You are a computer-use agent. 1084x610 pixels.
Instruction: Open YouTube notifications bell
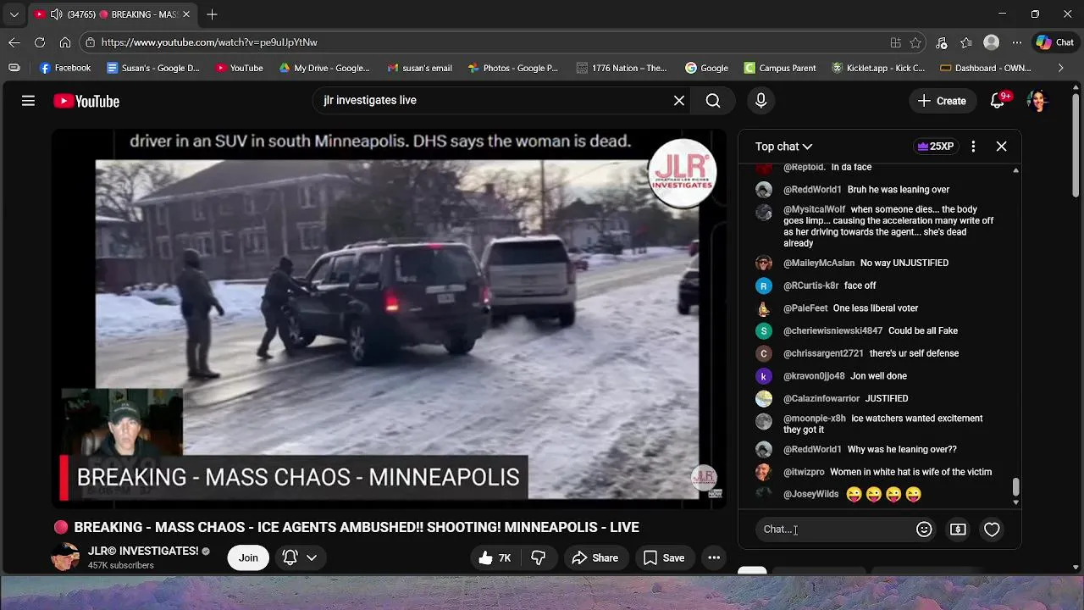998,101
